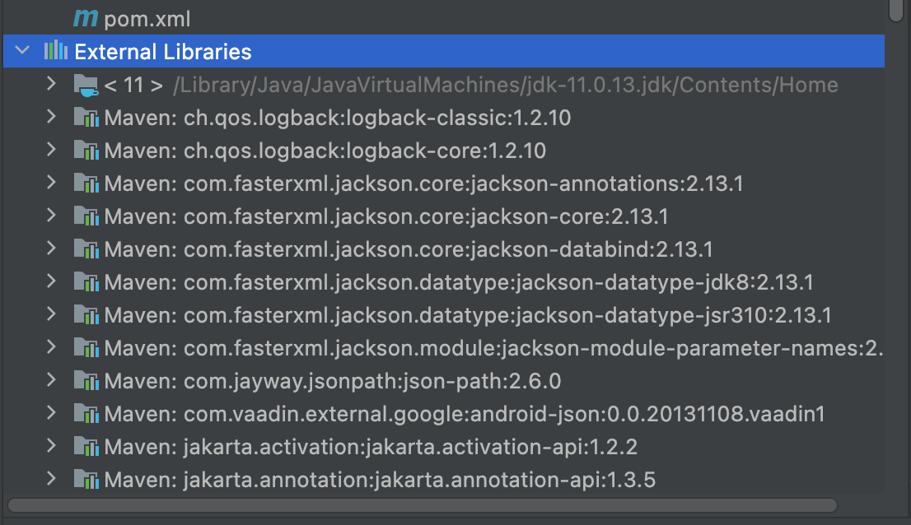Click the horizontal scrollbar of the tree

click(x=423, y=505)
